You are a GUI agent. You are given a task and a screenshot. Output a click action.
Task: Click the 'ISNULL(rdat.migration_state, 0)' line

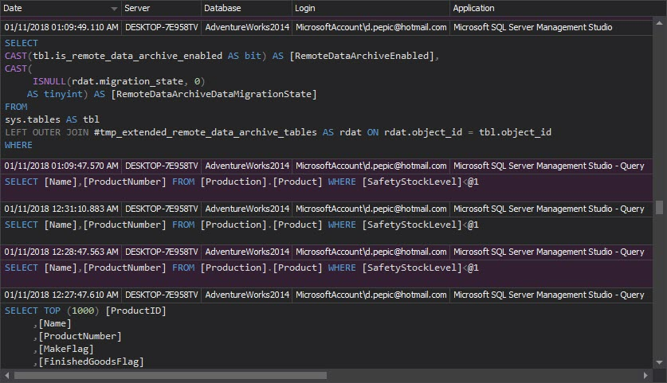point(119,81)
